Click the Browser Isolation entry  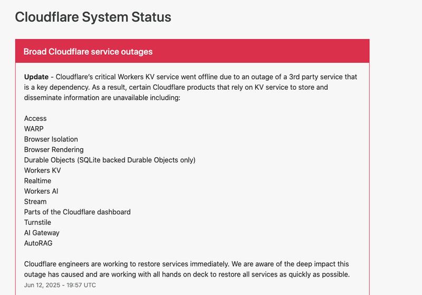(51, 139)
